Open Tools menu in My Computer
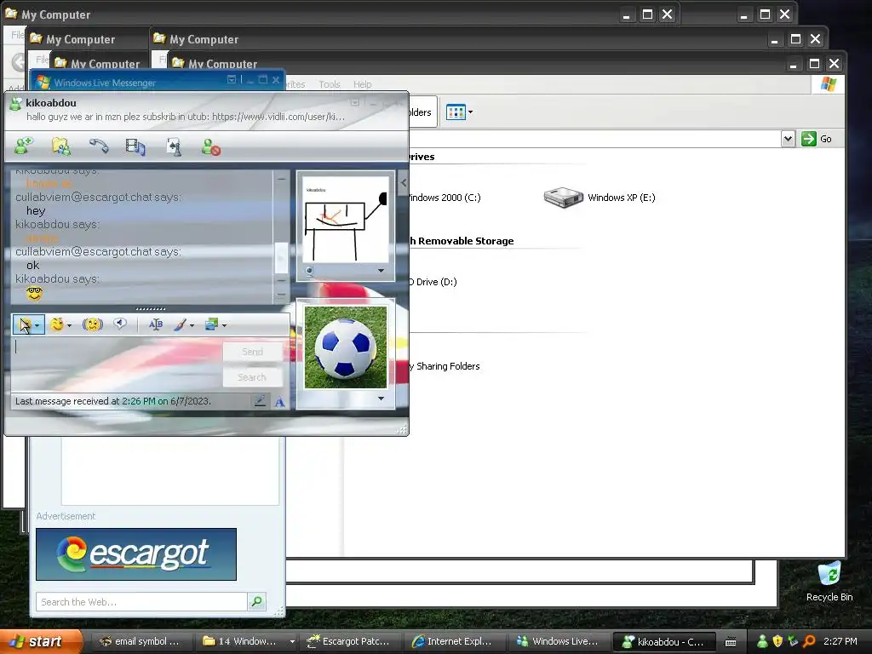872x654 pixels. click(x=330, y=84)
